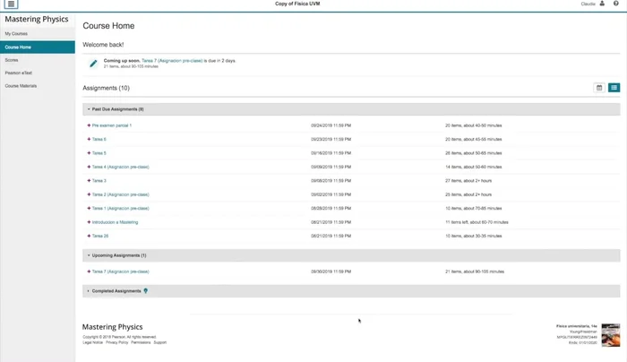Image resolution: width=627 pixels, height=362 pixels.
Task: Open the help question mark icon
Action: tap(616, 4)
